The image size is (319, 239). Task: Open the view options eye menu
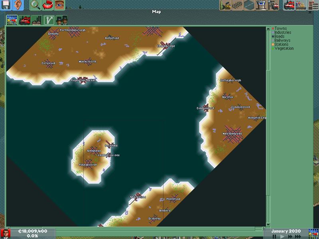[x=59, y=4]
